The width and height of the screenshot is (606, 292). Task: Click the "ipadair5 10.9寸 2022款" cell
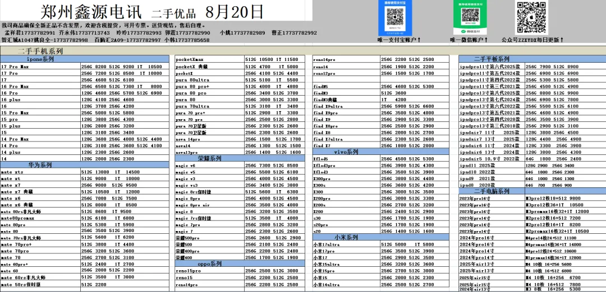[x=492, y=159]
